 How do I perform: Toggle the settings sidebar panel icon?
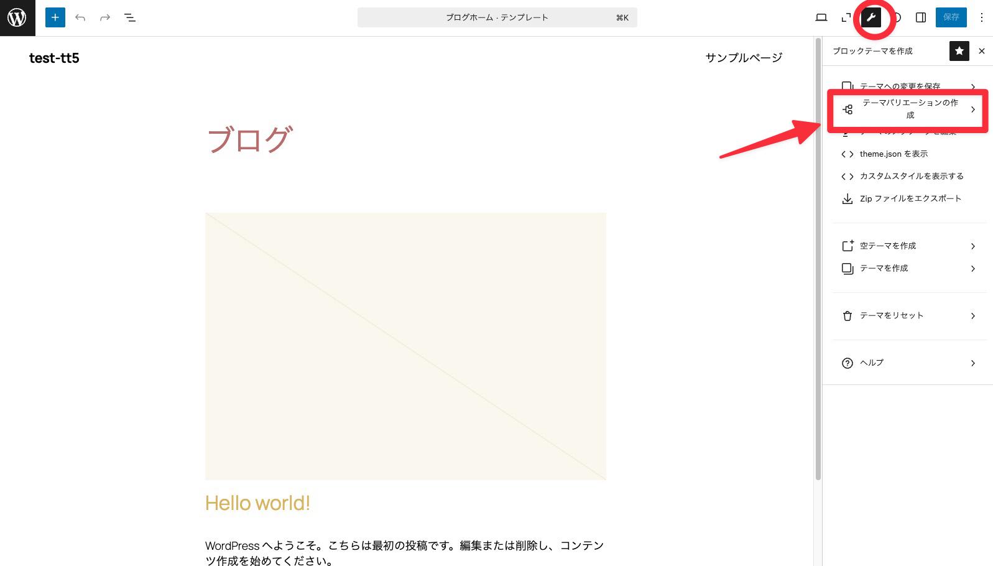point(921,17)
